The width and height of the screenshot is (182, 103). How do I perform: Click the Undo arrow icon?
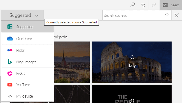pos(143,5)
